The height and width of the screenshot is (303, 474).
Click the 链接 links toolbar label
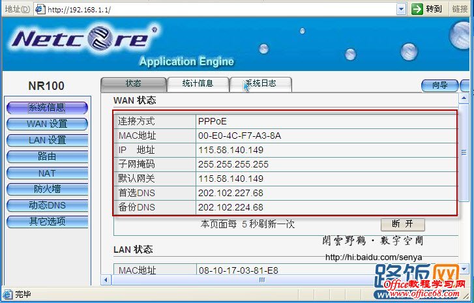[x=460, y=8]
